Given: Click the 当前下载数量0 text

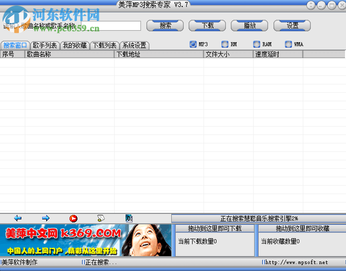Looking at the screenshot, I should [197, 241].
